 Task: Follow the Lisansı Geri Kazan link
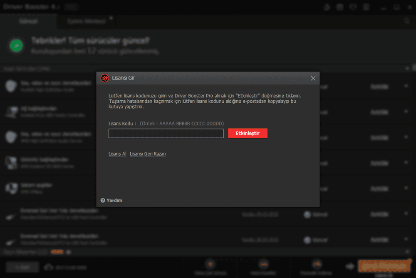[148, 154]
